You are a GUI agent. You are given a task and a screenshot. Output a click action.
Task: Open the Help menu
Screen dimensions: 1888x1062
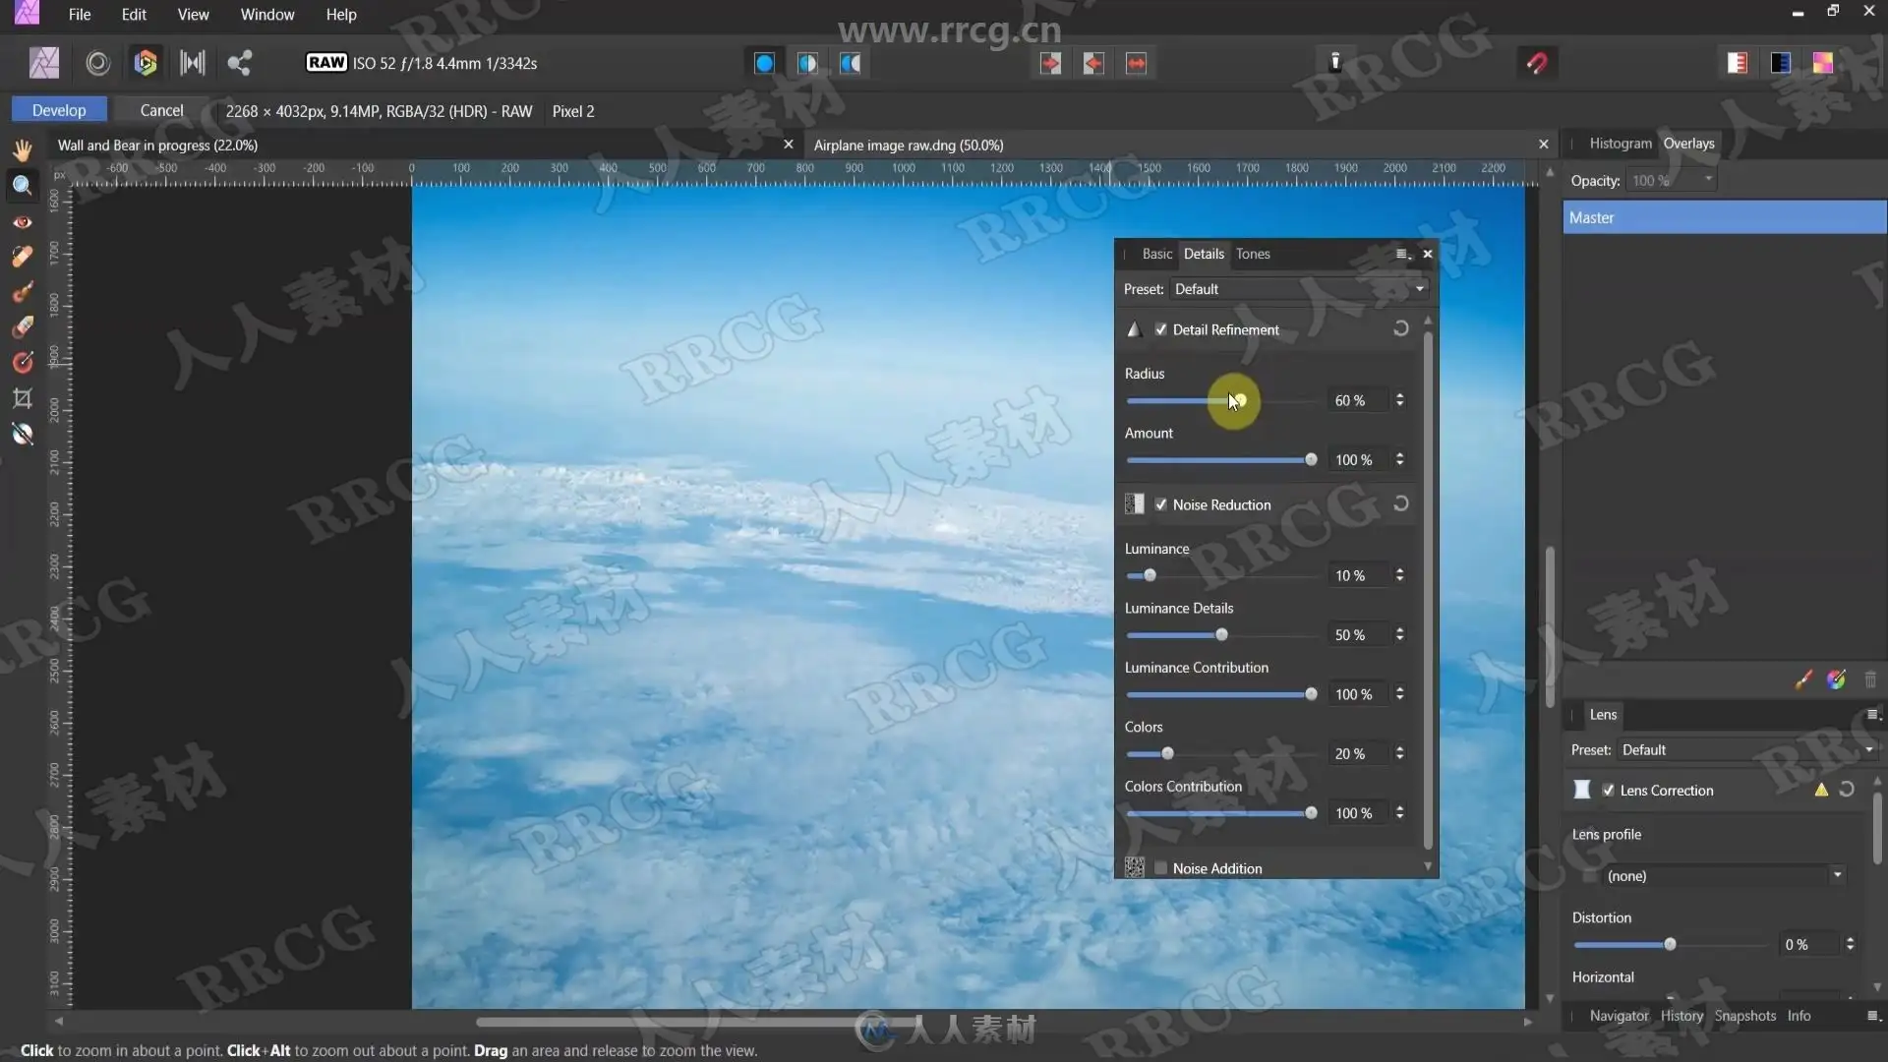tap(341, 15)
